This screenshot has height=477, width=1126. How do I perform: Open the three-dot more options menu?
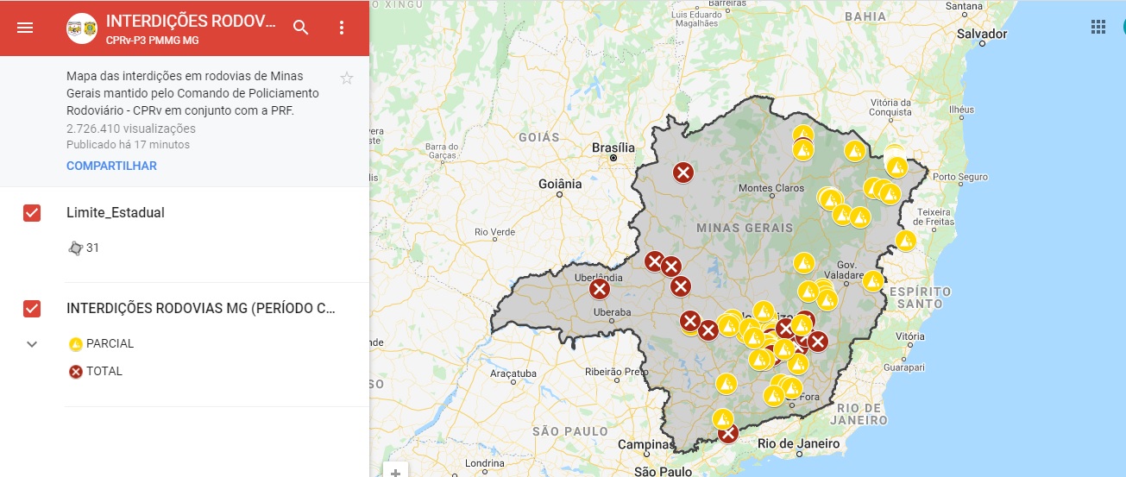click(x=342, y=28)
